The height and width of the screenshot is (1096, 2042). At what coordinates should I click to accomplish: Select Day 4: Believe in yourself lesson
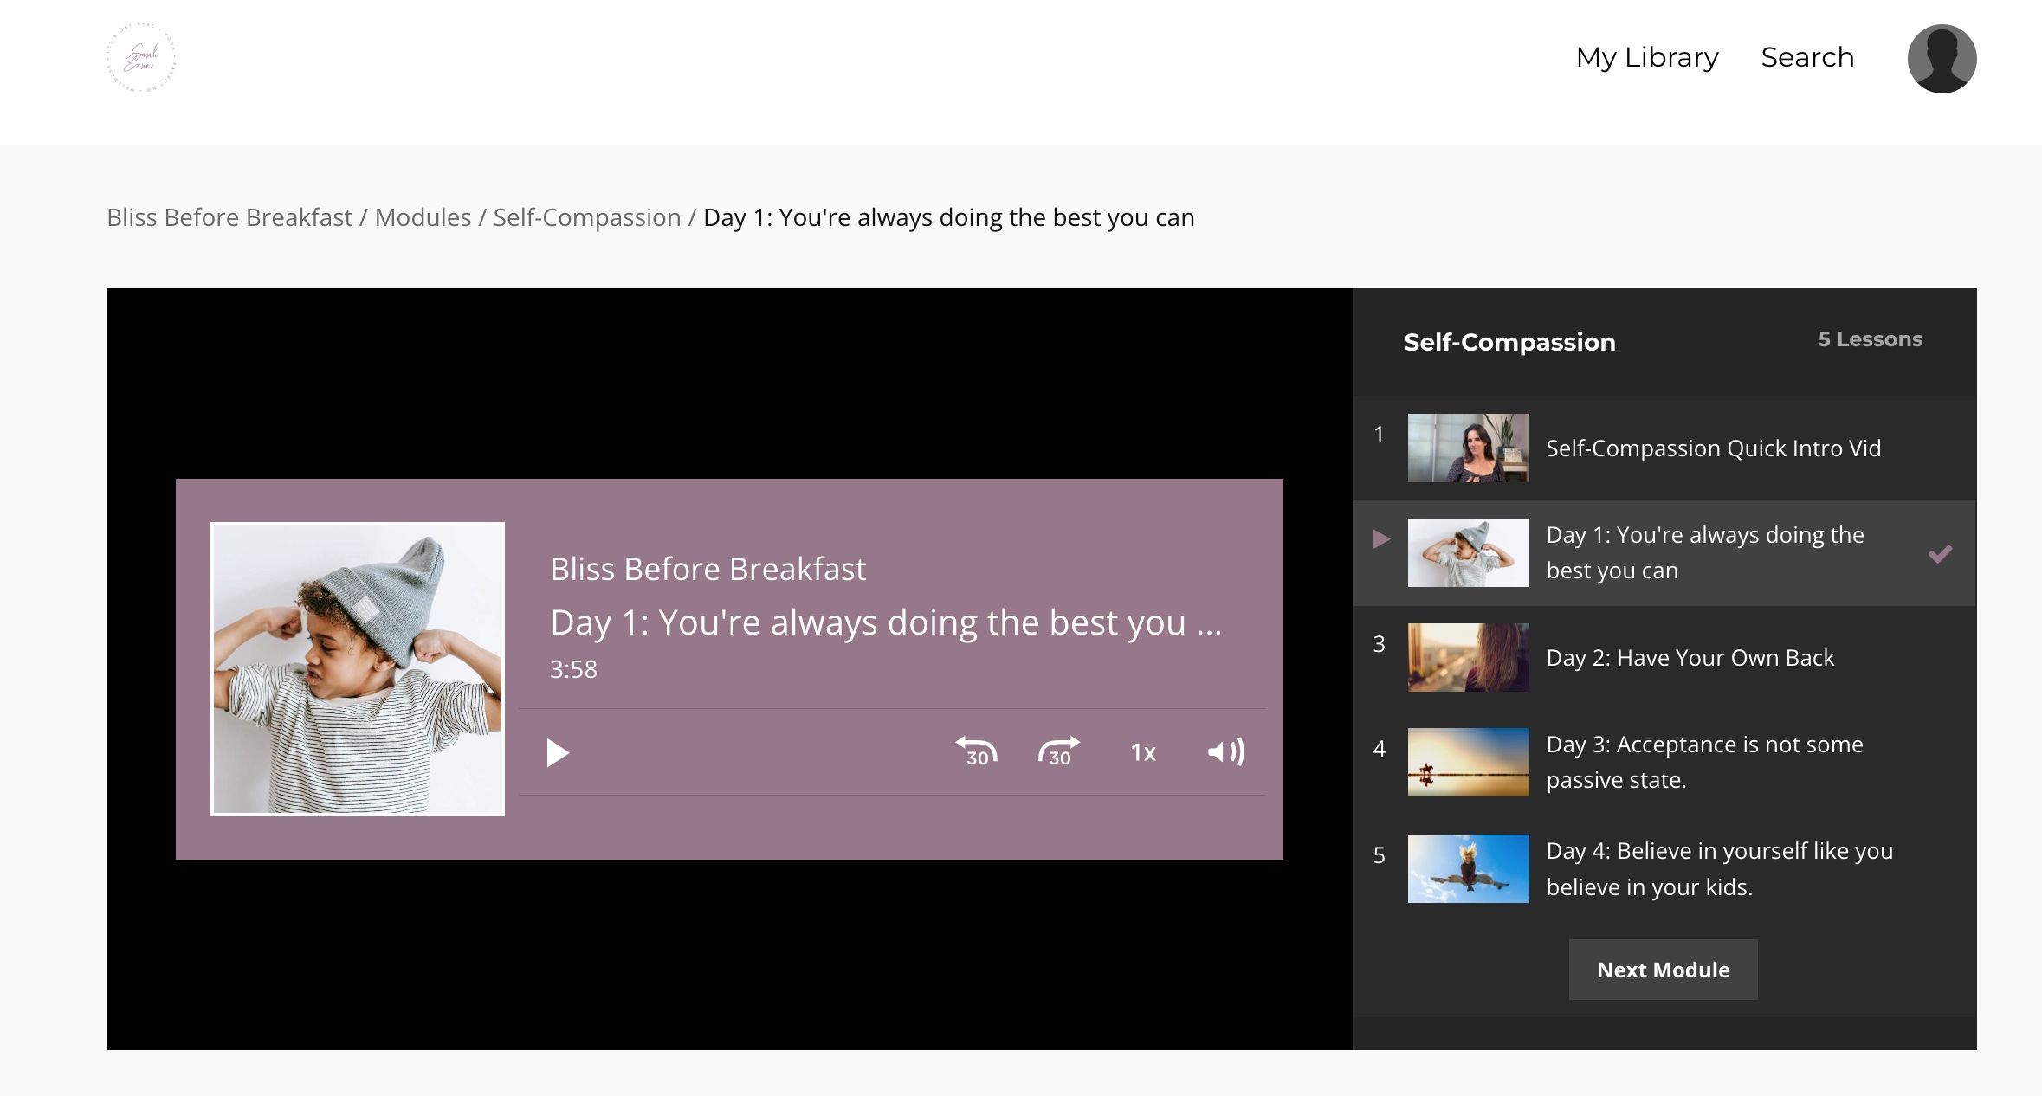pos(1719,868)
